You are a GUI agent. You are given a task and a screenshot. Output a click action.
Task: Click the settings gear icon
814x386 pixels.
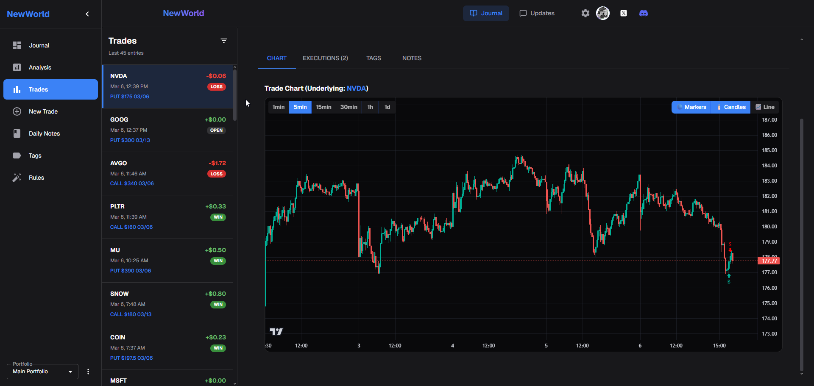click(585, 13)
